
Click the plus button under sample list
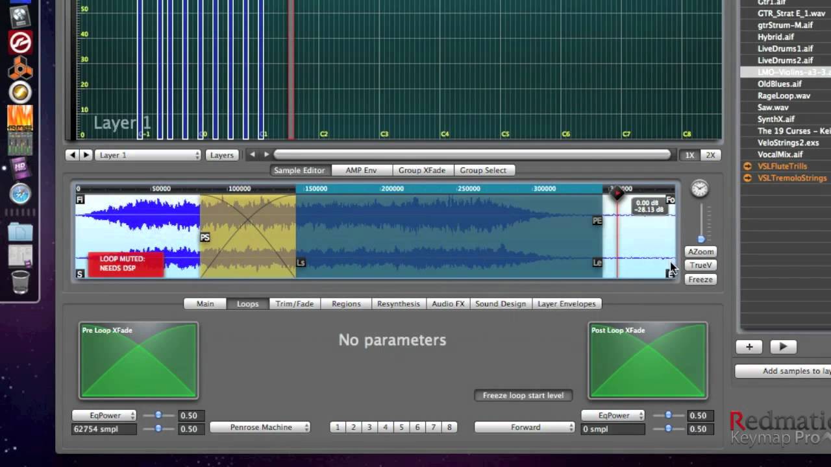[749, 347]
